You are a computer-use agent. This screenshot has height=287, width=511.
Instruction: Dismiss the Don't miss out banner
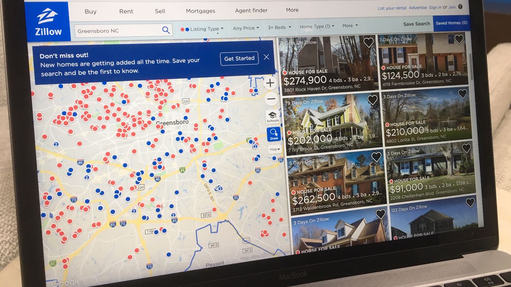267,57
